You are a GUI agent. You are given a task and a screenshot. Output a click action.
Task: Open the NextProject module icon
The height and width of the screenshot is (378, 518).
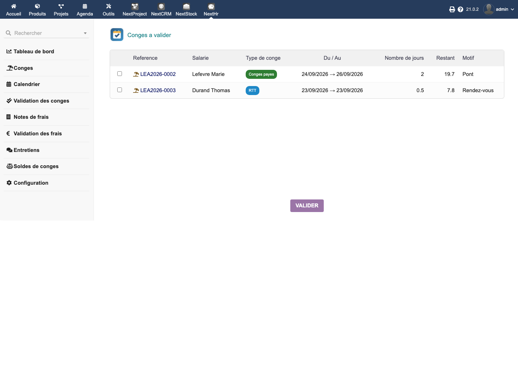pyautogui.click(x=135, y=6)
